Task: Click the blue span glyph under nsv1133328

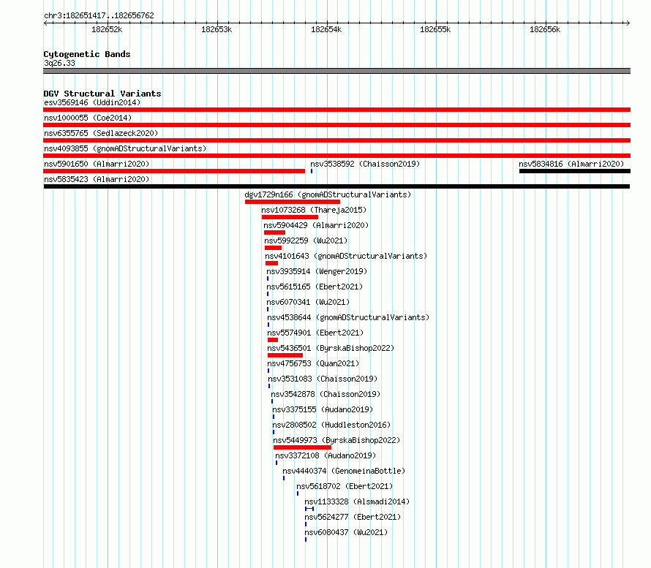Action: coord(309,509)
